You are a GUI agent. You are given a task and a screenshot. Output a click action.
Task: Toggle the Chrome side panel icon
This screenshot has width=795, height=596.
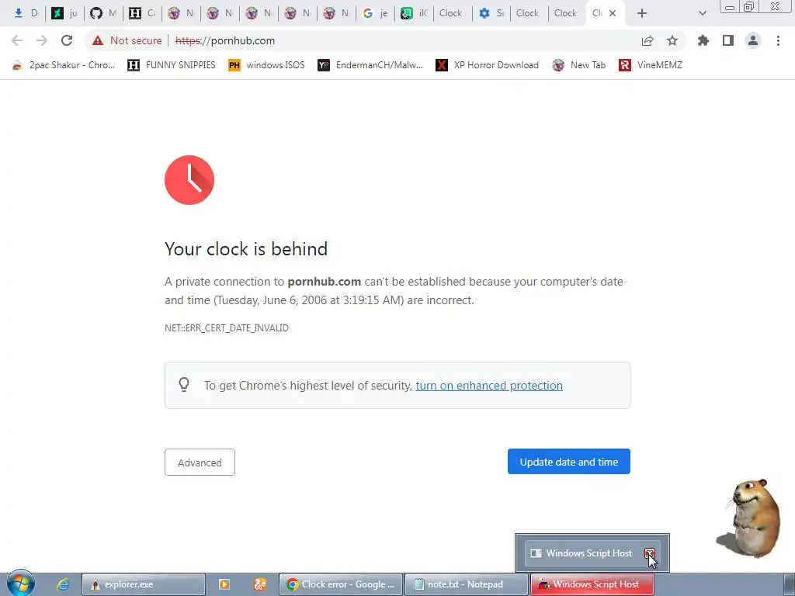[x=728, y=40]
